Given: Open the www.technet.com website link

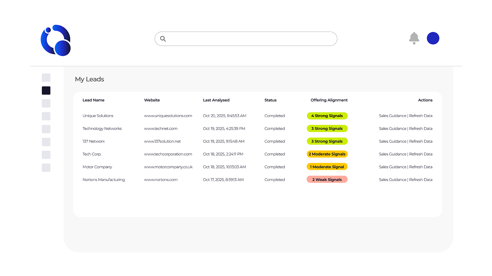Looking at the screenshot, I should click(161, 129).
